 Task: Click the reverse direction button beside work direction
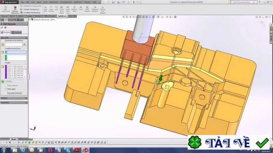click(x=25, y=45)
